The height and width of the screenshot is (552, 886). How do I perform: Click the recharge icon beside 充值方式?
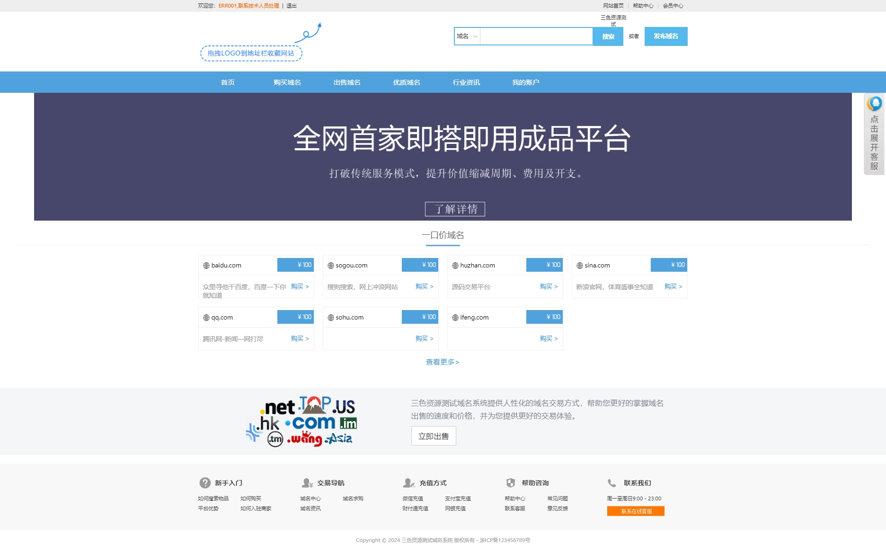tap(409, 482)
